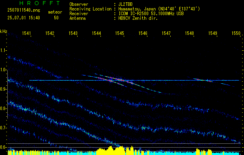The width and height of the screenshot is (244, 155).
Task: Click the HROFFT title text
Action: click(x=40, y=3)
